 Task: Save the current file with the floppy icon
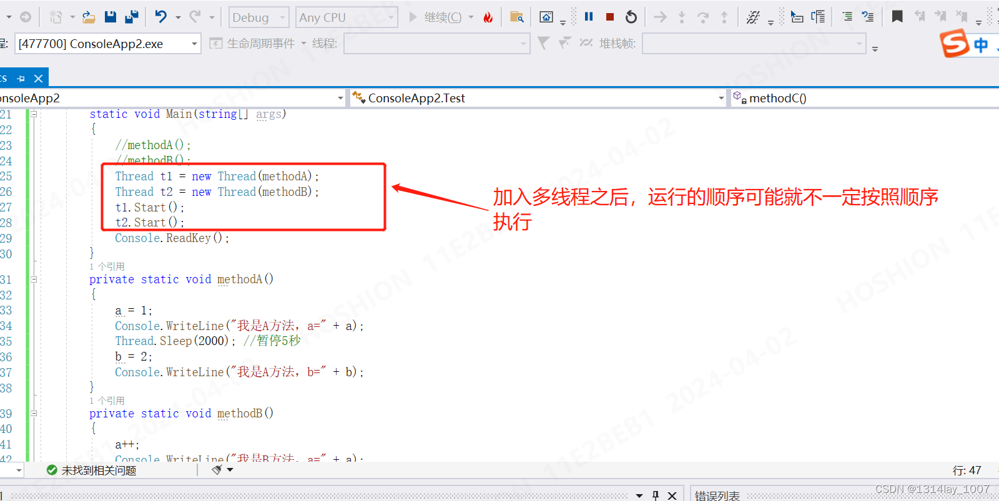tap(110, 17)
